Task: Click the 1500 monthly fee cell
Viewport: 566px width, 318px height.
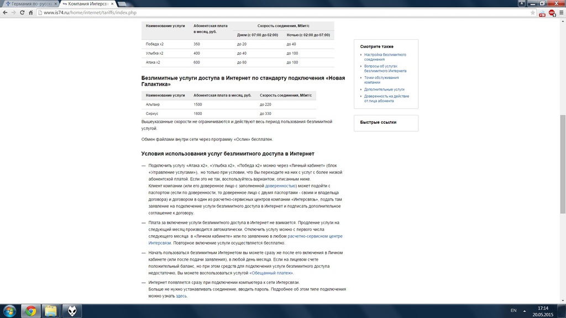Action: [x=197, y=104]
